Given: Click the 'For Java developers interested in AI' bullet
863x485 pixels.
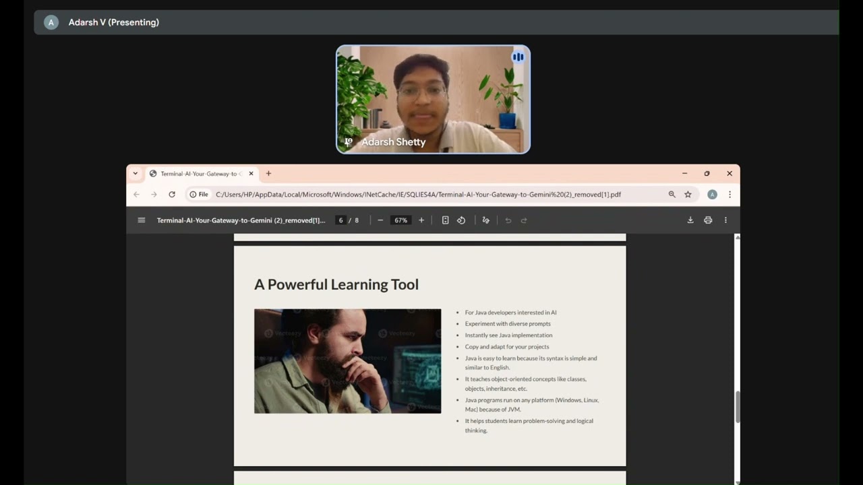Looking at the screenshot, I should click(510, 313).
